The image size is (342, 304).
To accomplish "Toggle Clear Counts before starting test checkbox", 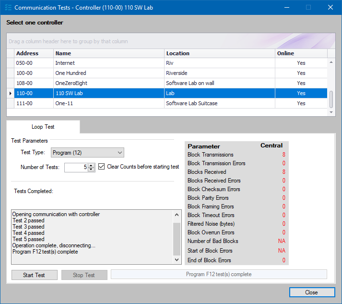I will (101, 167).
